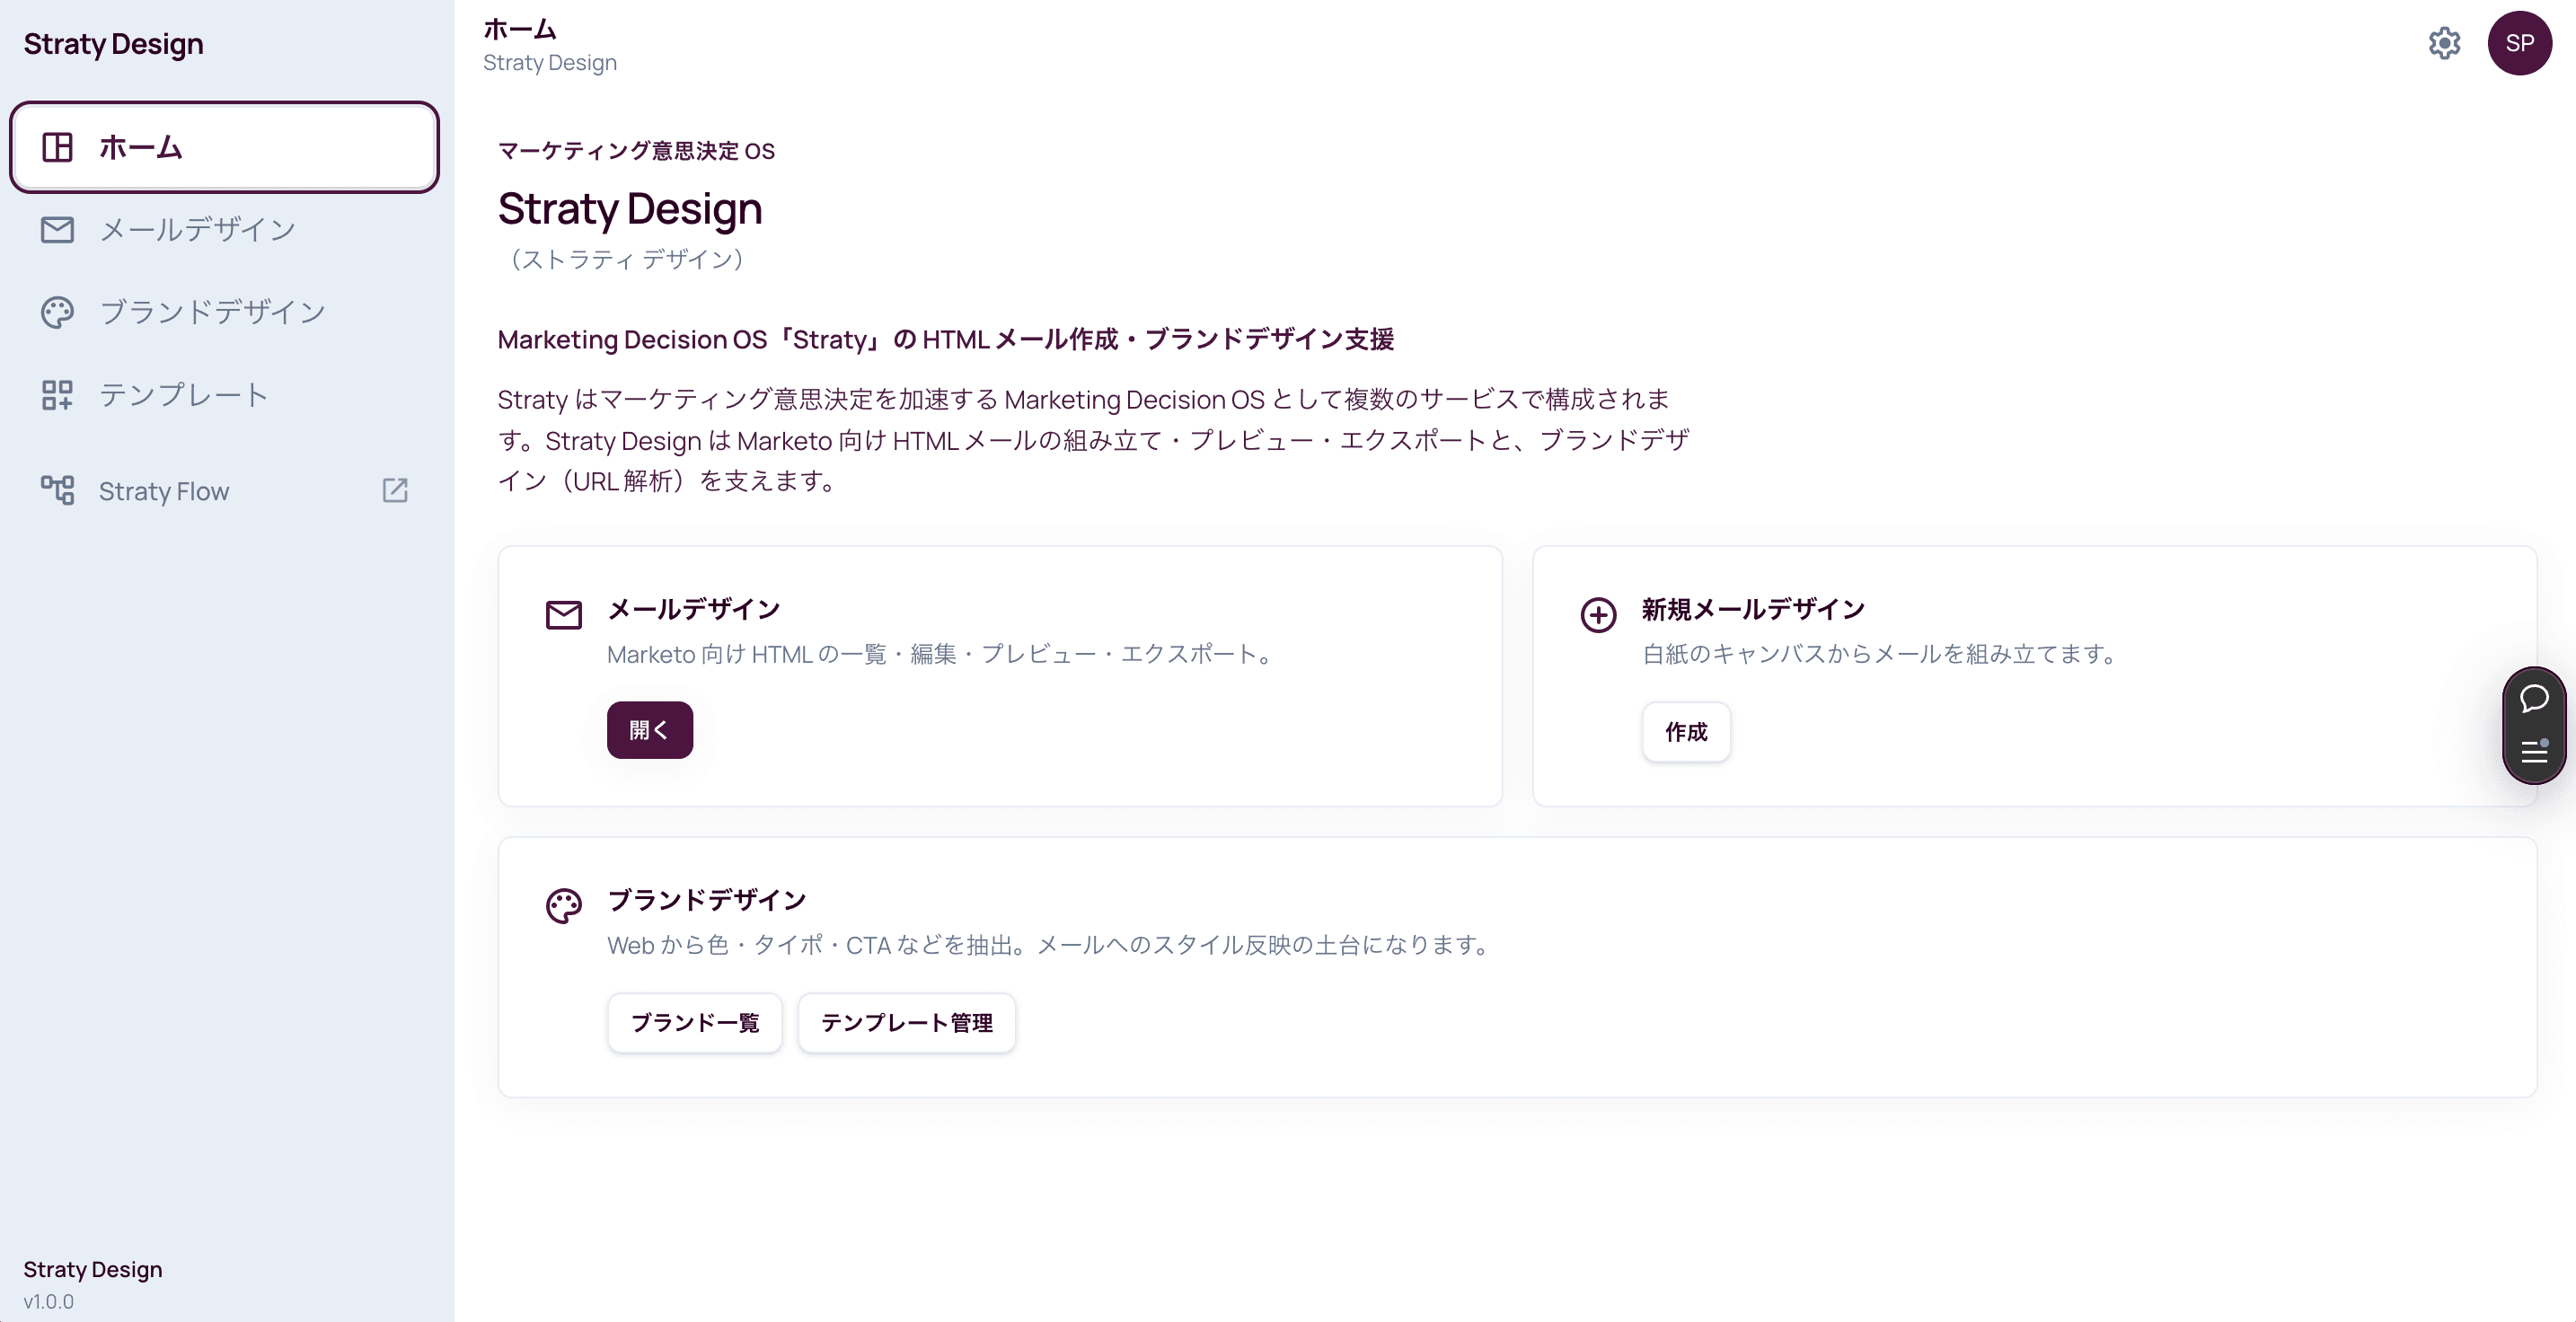Click the ホーム page title in the header
2576x1322 pixels.
(520, 28)
